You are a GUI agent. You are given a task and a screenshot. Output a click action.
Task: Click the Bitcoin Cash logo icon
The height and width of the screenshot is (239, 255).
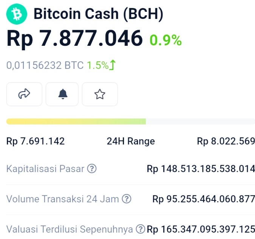point(17,14)
